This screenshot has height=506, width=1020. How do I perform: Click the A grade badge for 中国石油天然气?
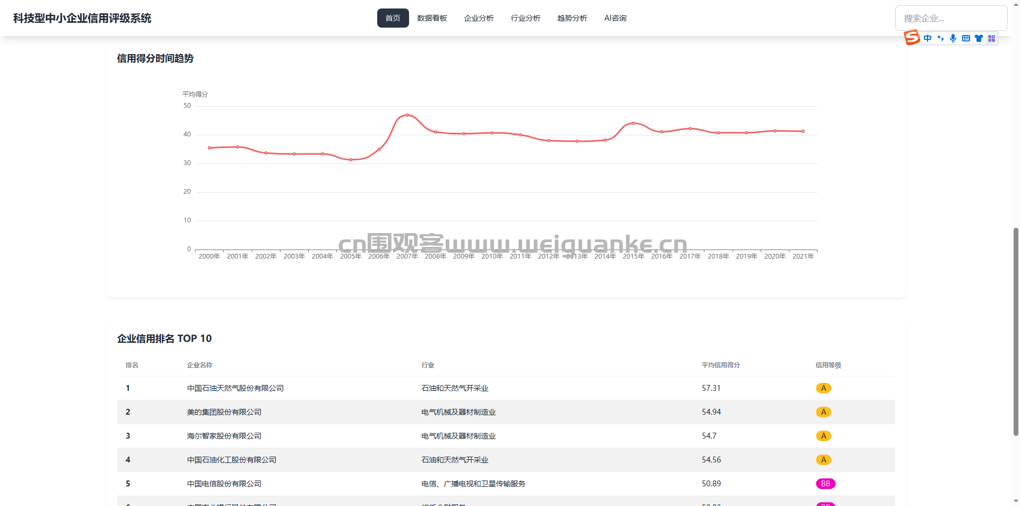[x=823, y=388]
